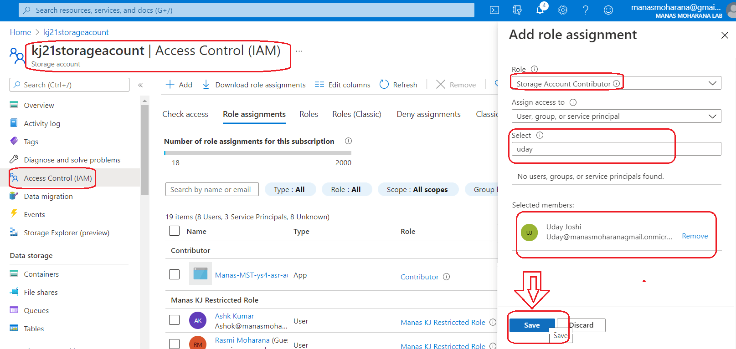Focus the sidebar Search (Ctrl+/) field
Screen dimensions: 736x349
[x=69, y=85]
